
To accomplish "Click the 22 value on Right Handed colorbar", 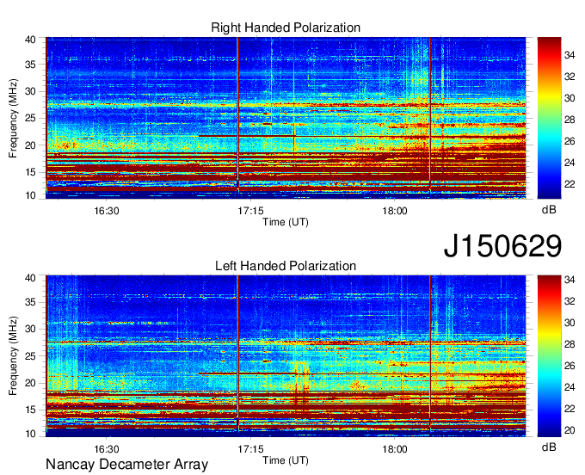I will coord(570,184).
